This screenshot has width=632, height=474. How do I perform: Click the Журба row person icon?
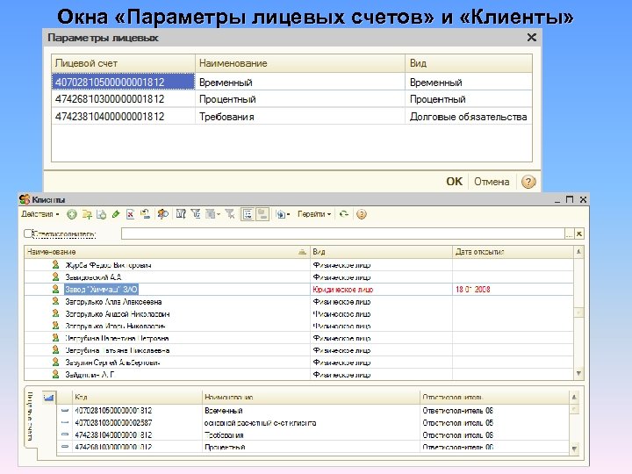tap(55, 265)
